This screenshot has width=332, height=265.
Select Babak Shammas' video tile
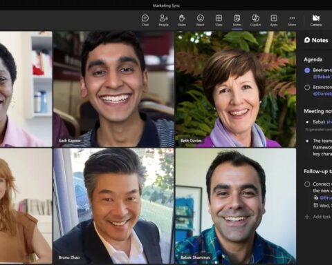236,206
